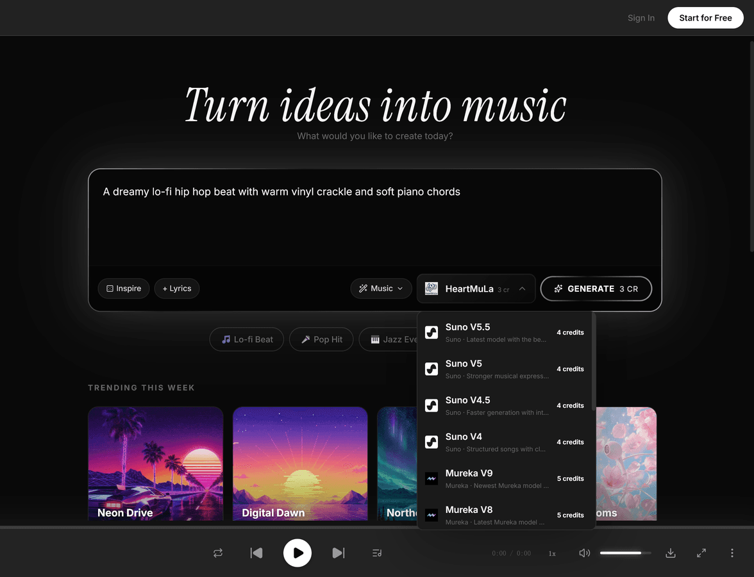Image resolution: width=754 pixels, height=577 pixels.
Task: Open the Neon Drive trending card
Action: pyautogui.click(x=155, y=464)
